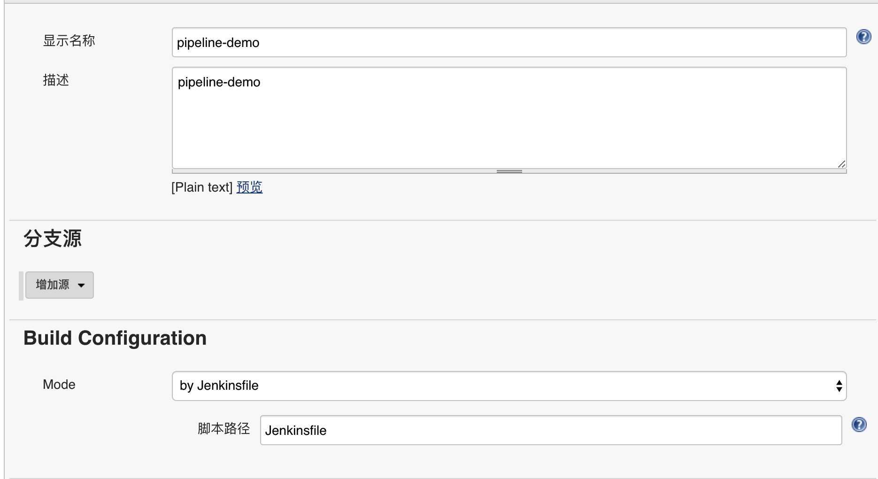Click the caret arrow on 增加源
The height and width of the screenshot is (479, 878).
(81, 285)
